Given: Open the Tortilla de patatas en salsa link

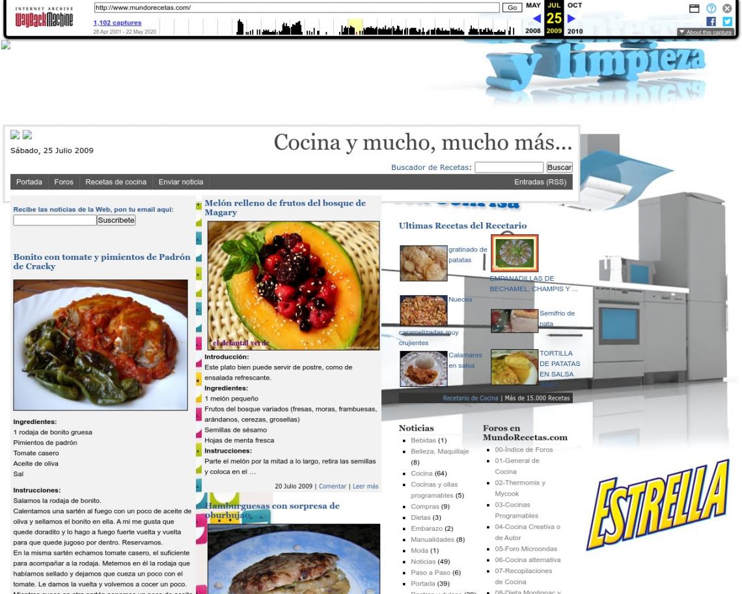Looking at the screenshot, I should tap(560, 364).
